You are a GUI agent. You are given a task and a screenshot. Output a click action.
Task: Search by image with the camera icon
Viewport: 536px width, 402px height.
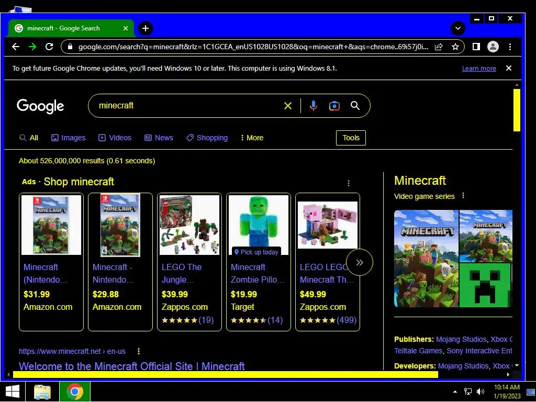coord(334,106)
